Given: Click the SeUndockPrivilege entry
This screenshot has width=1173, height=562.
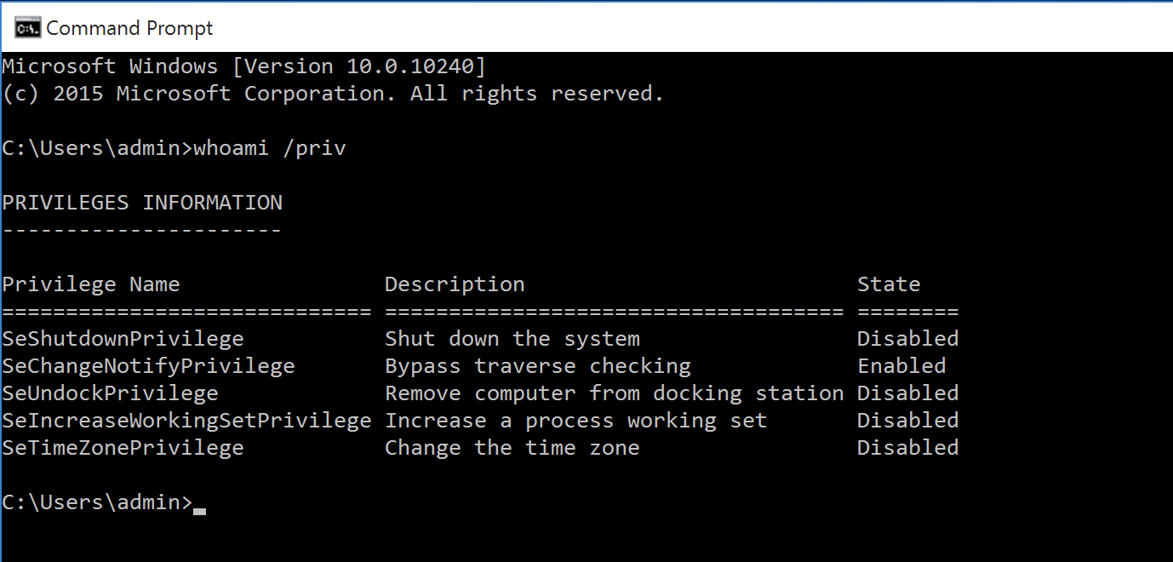Looking at the screenshot, I should (x=110, y=393).
